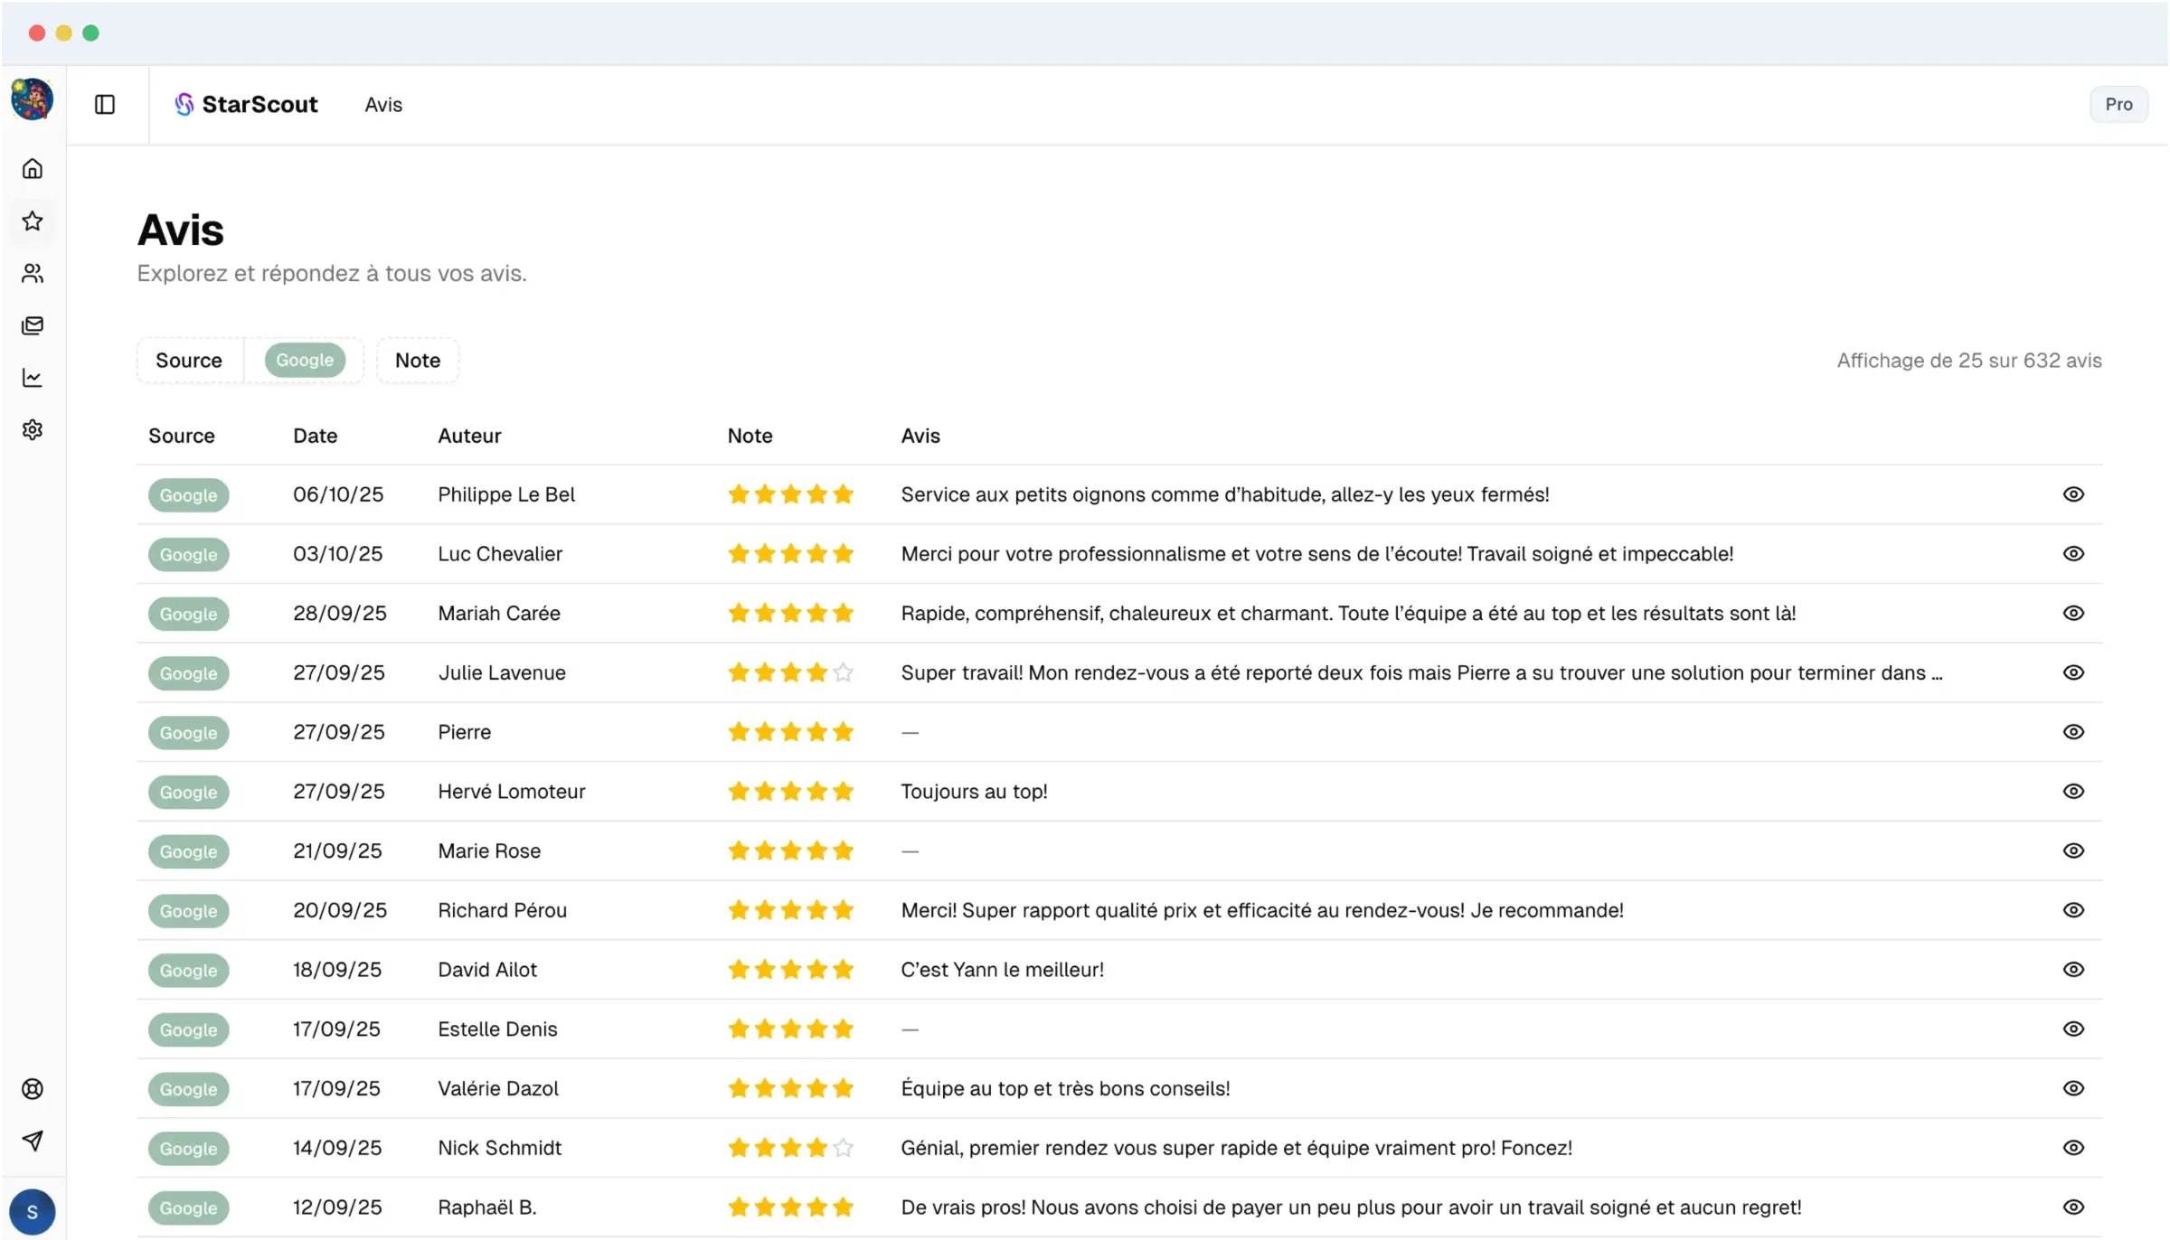Open the user avatar S menu
This screenshot has height=1240, width=2170.
pos(33,1211)
